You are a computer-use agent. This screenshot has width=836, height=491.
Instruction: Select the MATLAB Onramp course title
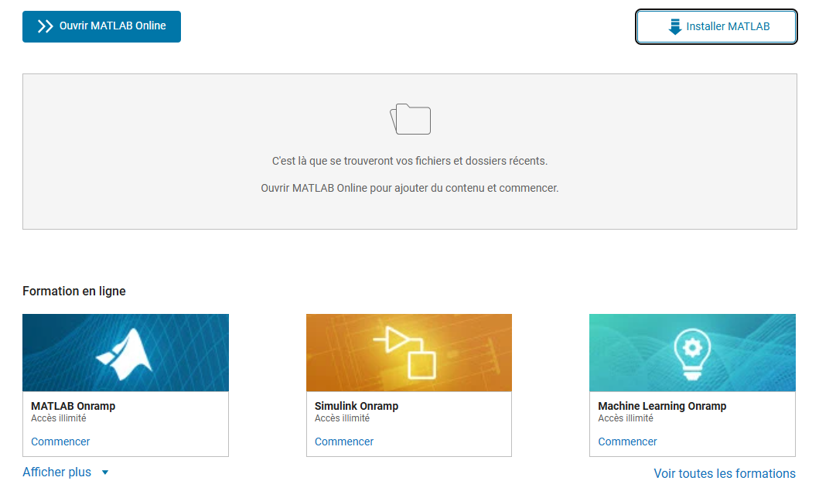click(73, 406)
